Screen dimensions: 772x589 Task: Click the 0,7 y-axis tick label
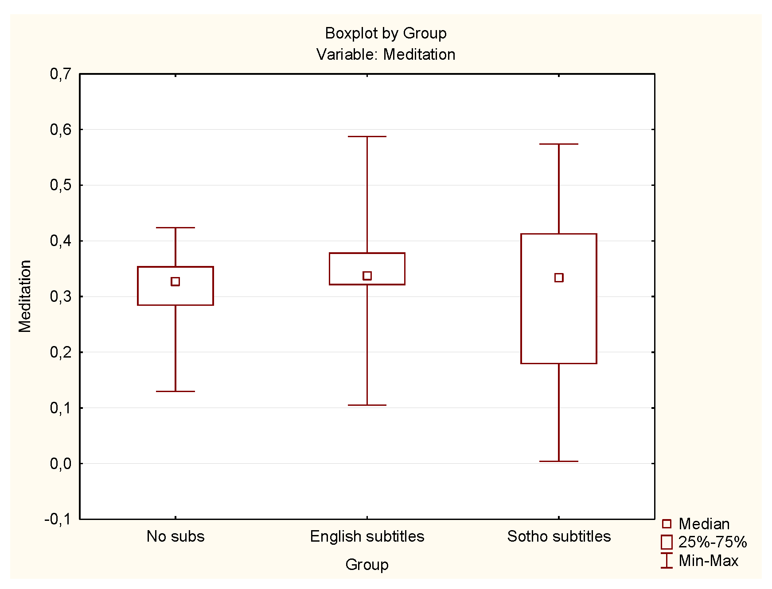click(60, 74)
